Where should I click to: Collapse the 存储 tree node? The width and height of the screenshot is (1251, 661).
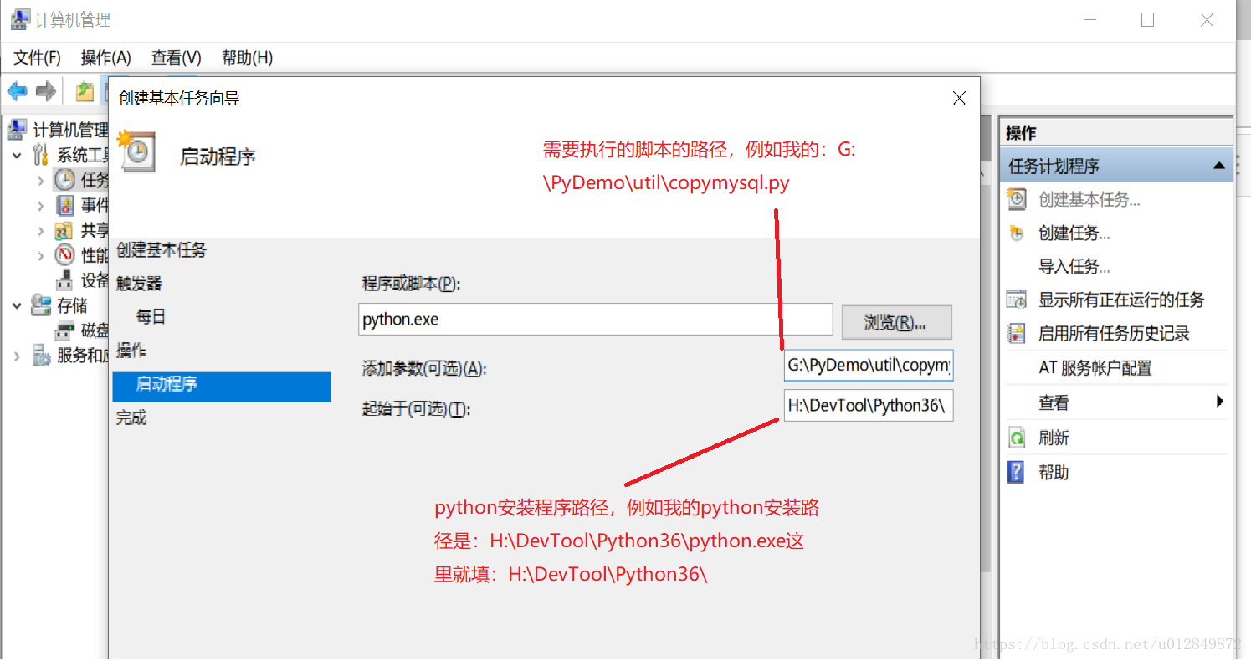(x=17, y=306)
